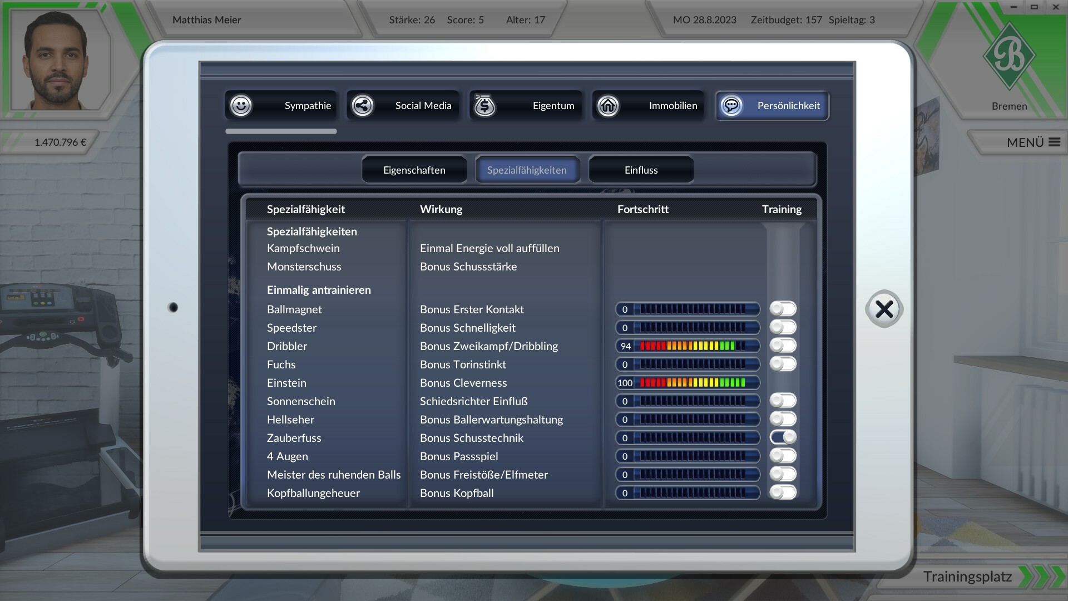
Task: Enable Kopfballungeheuer training toggle
Action: coord(783,492)
